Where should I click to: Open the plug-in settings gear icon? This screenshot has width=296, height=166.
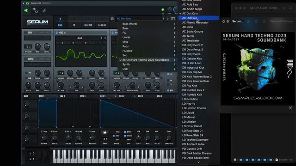35,10
